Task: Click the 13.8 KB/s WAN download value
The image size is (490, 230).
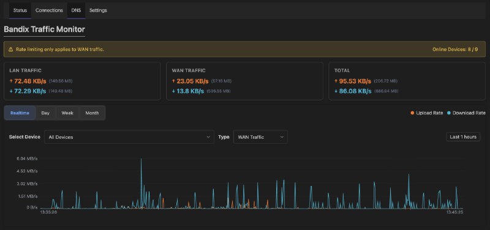Action: pos(190,91)
